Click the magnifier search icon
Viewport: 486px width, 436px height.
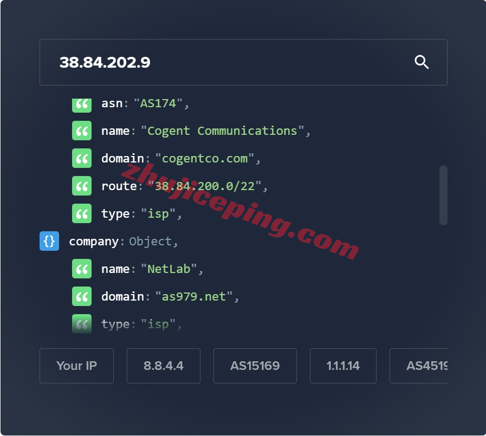pyautogui.click(x=422, y=62)
